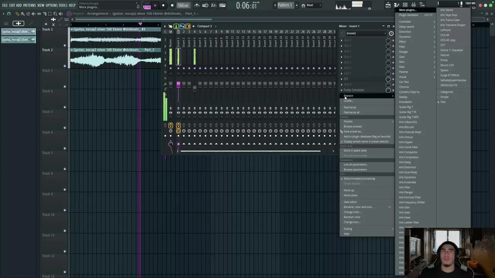Pause playback with the pause button

tap(155, 5)
